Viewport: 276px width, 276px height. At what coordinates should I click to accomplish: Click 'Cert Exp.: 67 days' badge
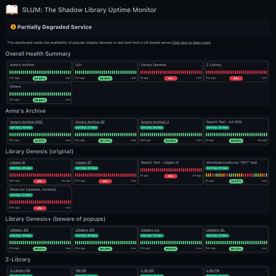(x=217, y=168)
